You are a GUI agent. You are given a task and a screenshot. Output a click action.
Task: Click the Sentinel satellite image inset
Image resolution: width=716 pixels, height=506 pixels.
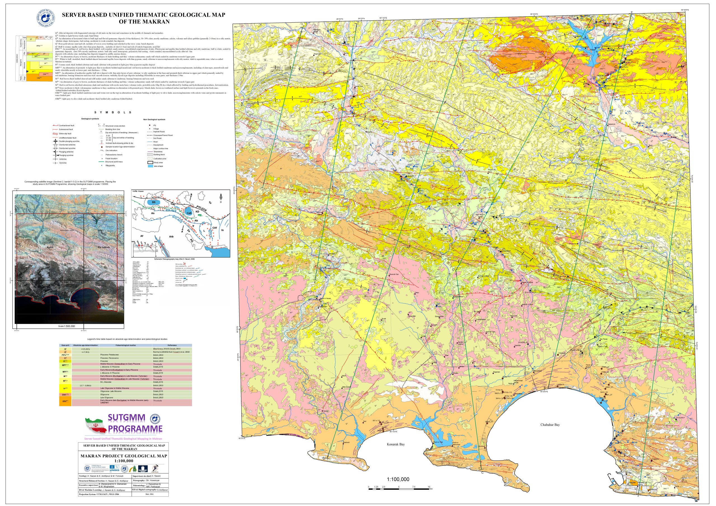pyautogui.click(x=69, y=259)
